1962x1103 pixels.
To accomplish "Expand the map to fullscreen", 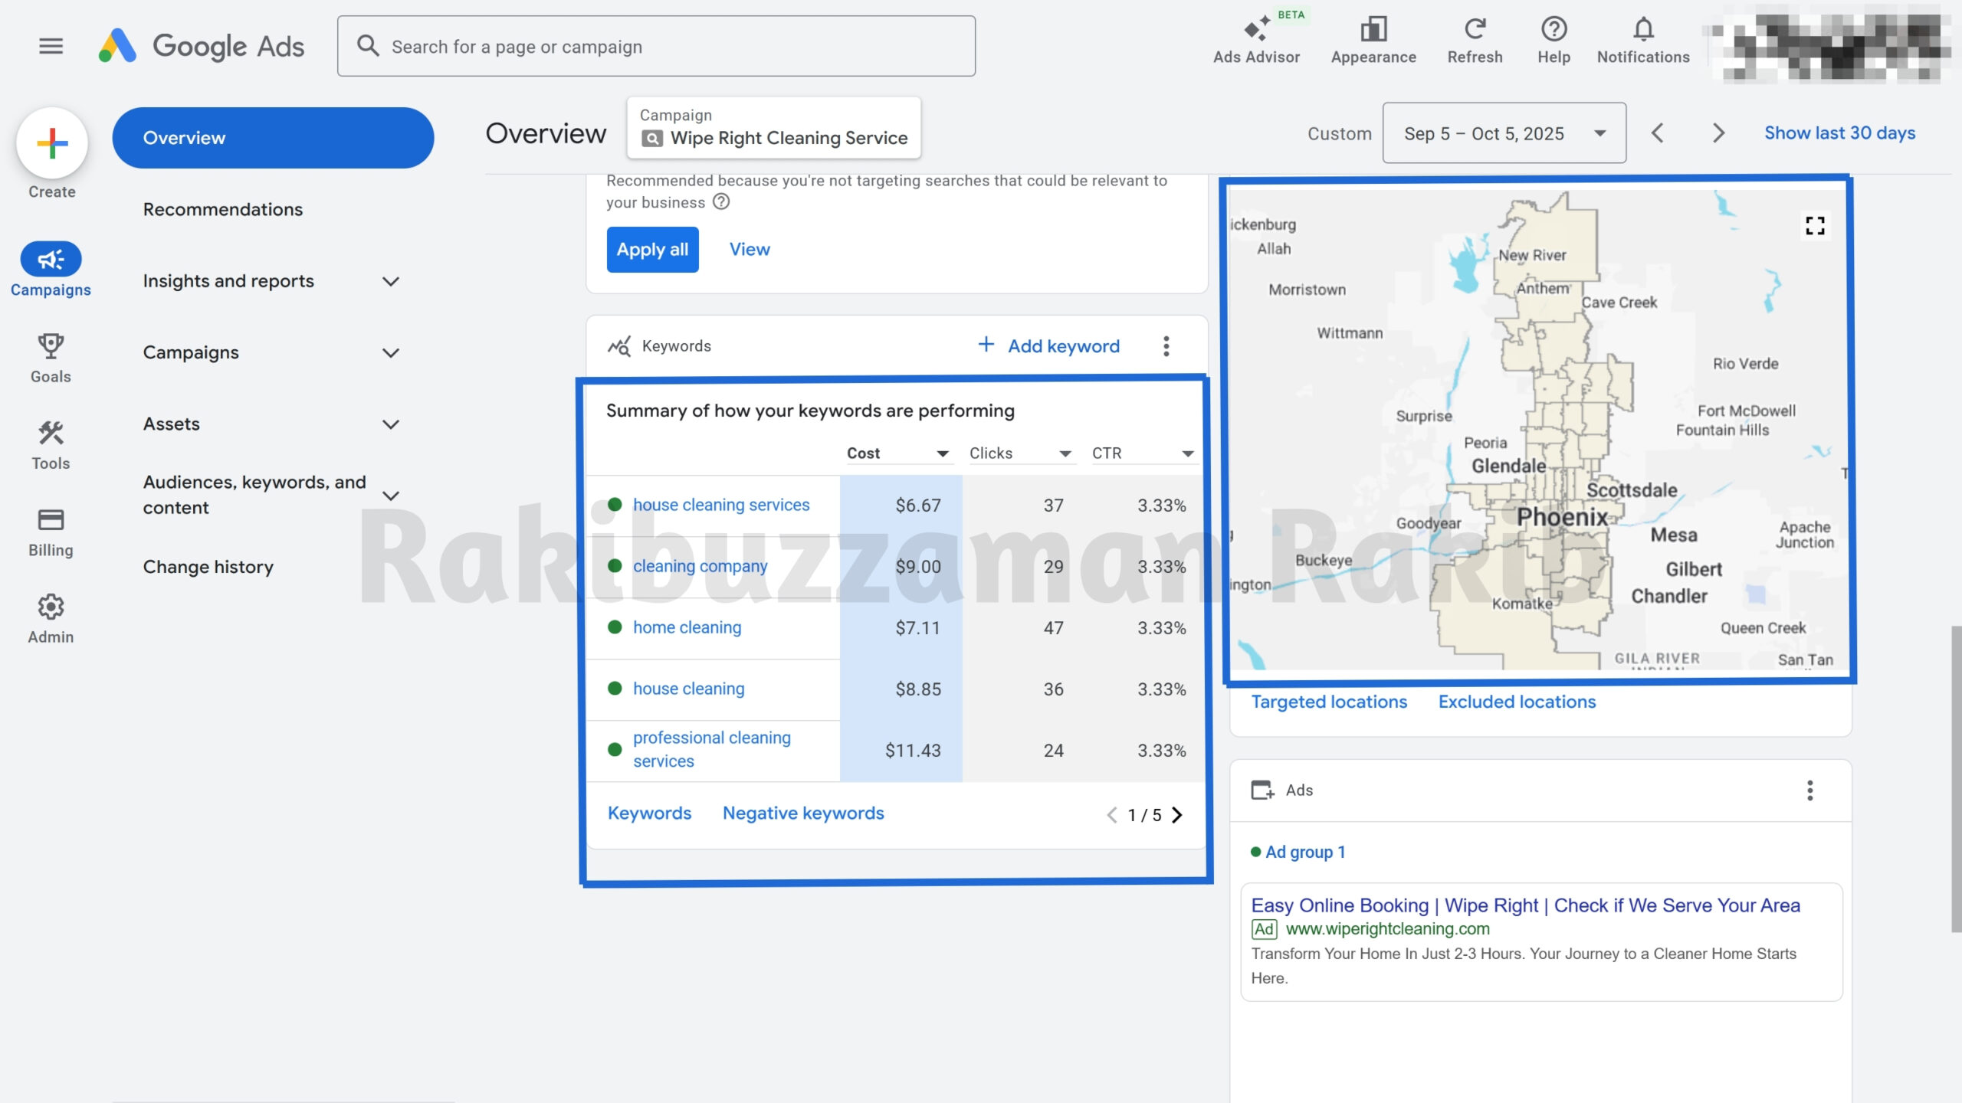I will click(x=1815, y=226).
